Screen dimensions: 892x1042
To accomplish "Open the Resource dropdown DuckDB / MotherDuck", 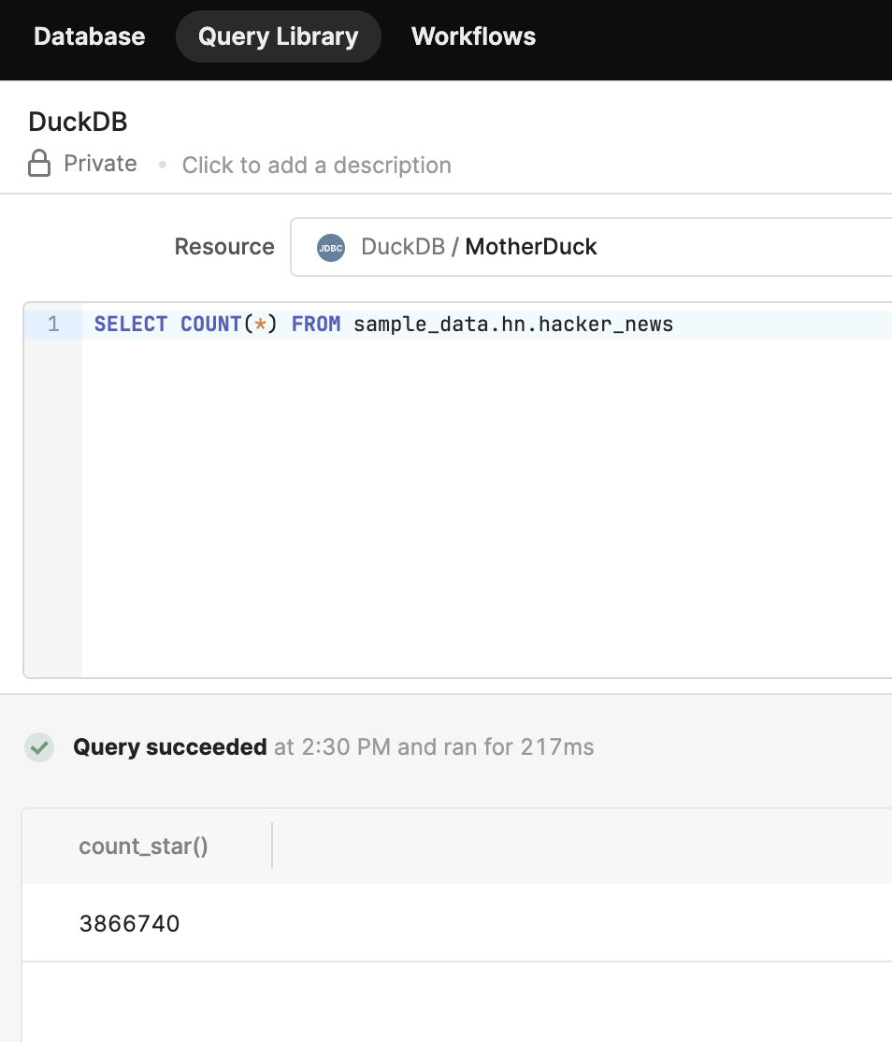I will click(591, 247).
